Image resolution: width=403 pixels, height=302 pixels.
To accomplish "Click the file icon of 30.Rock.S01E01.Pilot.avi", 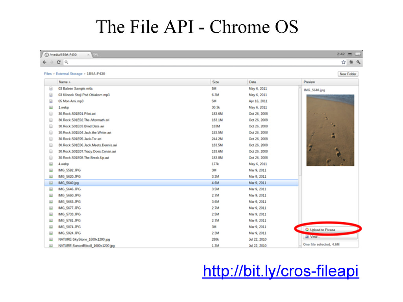I will (51, 114).
